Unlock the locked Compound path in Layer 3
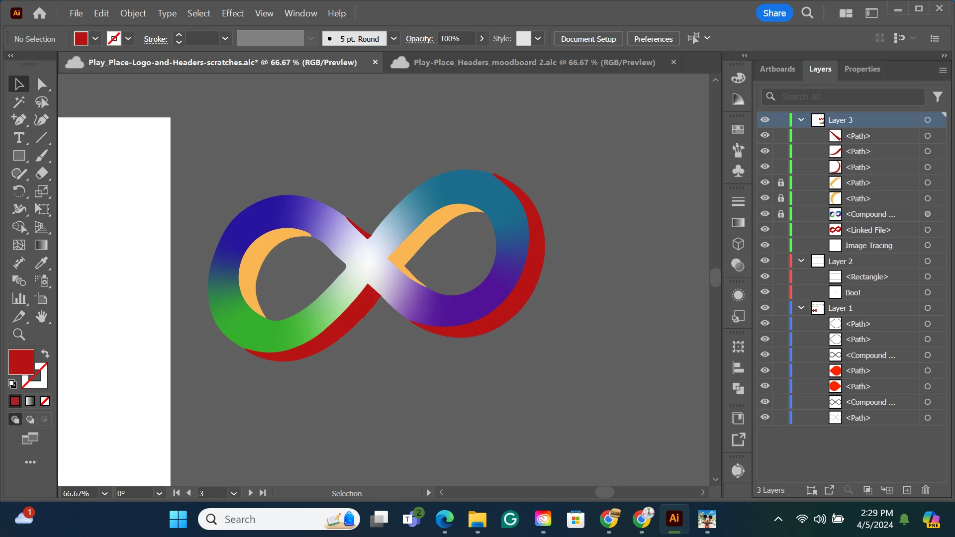 tap(781, 214)
